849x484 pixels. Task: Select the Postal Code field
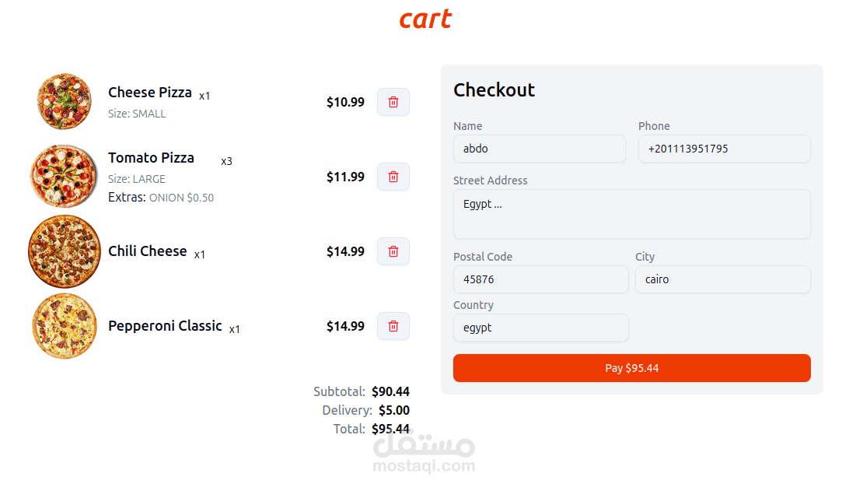pos(540,279)
